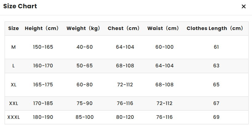Click the 85-100 weight cell
This screenshot has height=128, width=252.
point(85,117)
